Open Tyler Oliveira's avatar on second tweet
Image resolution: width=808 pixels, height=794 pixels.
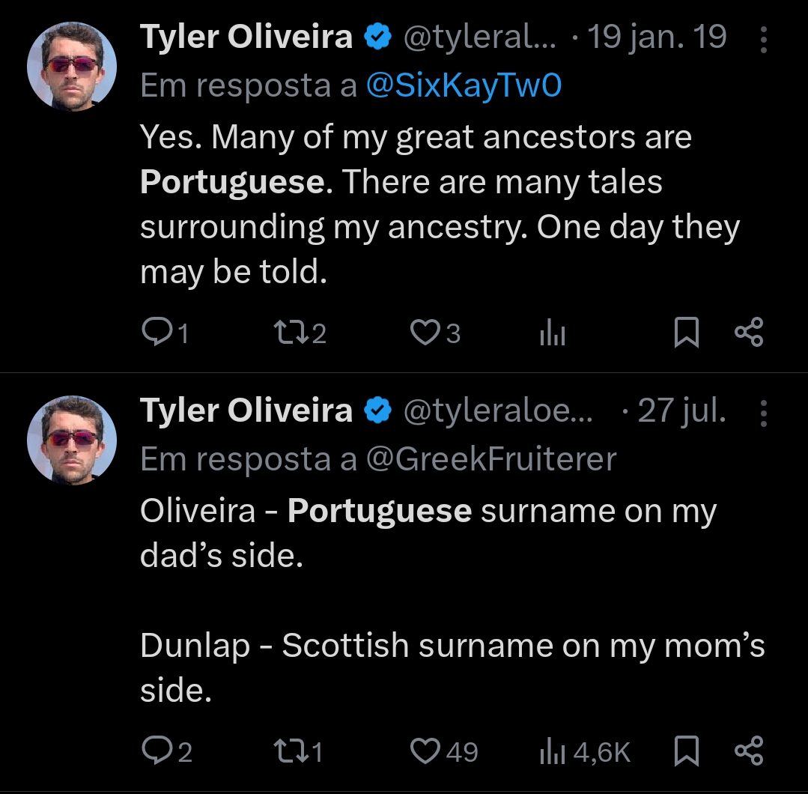tap(72, 440)
